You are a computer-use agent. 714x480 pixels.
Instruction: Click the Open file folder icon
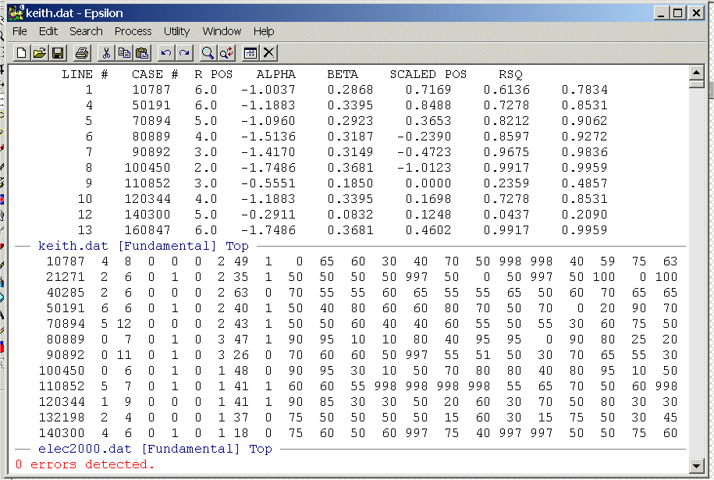click(x=39, y=53)
